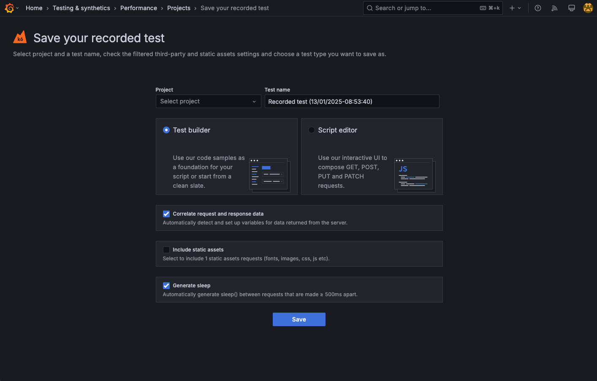
Task: Click the help question mark icon
Action: 538,8
